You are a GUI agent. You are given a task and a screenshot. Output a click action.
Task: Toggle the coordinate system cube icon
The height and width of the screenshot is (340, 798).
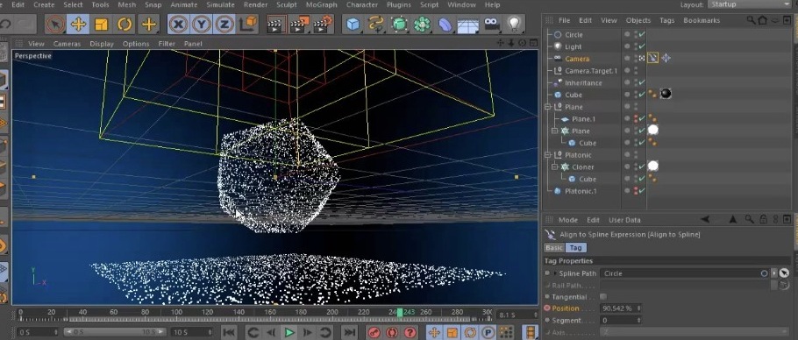[249, 24]
